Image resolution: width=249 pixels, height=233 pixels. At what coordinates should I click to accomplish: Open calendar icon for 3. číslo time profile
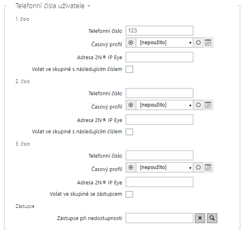coord(208,167)
